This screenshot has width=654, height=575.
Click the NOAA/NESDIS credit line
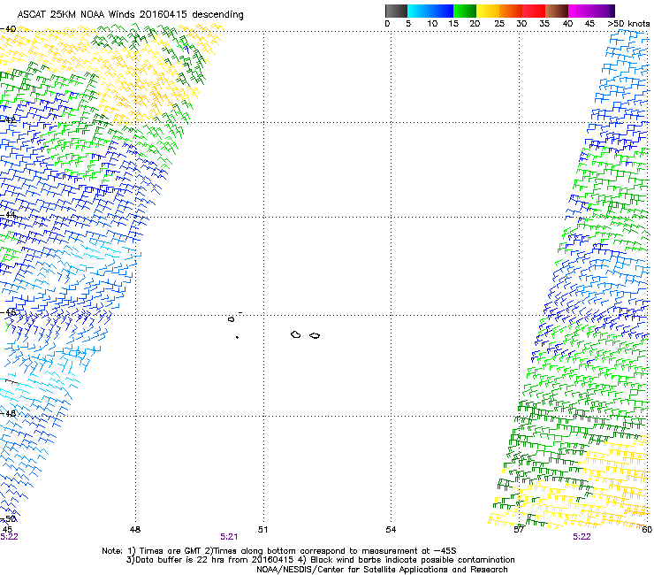[382, 570]
